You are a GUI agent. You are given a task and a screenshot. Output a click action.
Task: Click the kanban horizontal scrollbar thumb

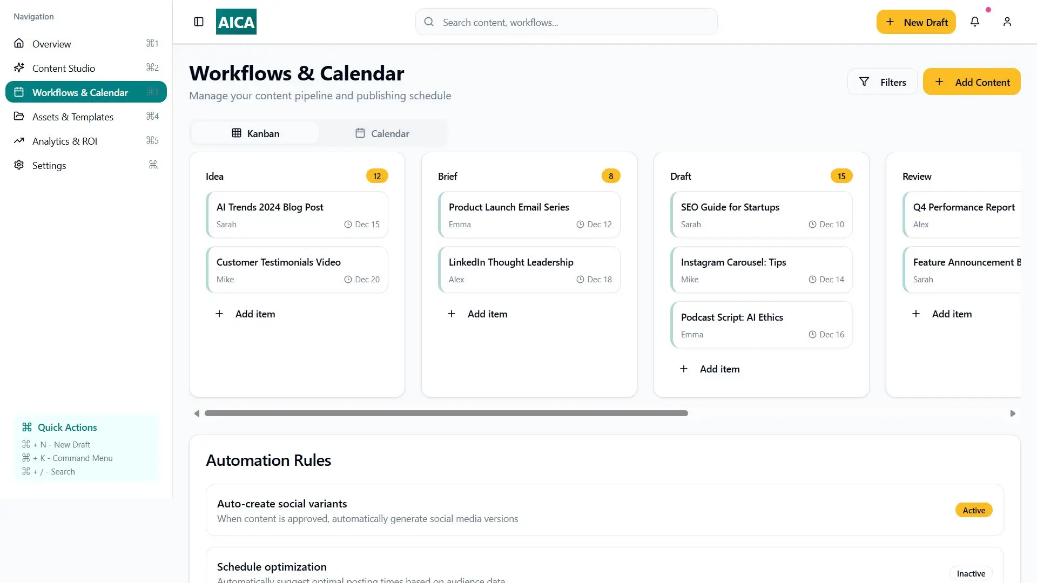(x=446, y=413)
